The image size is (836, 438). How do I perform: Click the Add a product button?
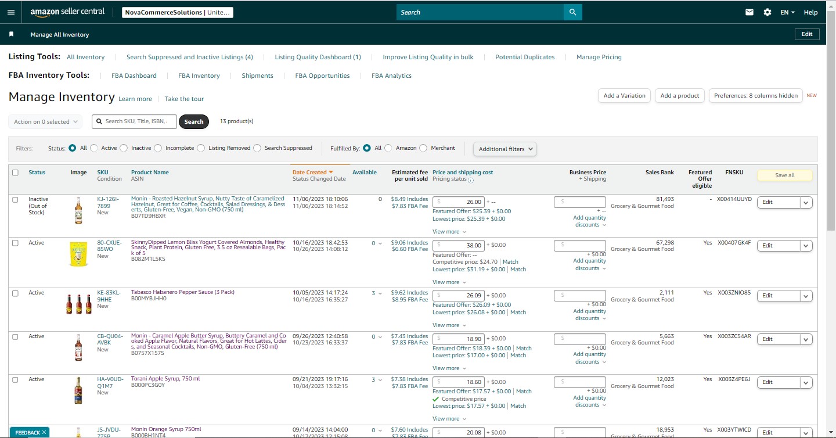[680, 96]
